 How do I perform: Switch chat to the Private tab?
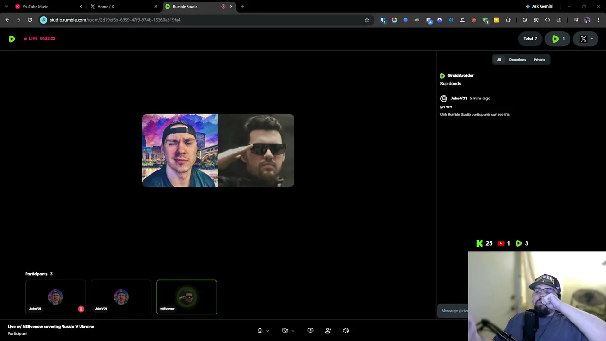539,60
